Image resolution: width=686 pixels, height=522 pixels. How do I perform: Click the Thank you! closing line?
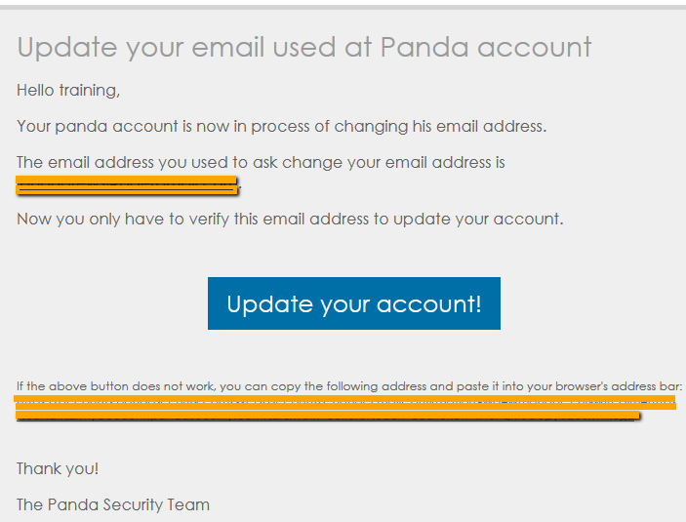point(58,468)
